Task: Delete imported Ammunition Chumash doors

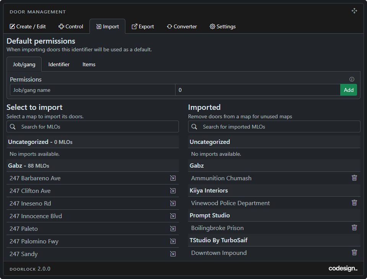Action: point(354,178)
